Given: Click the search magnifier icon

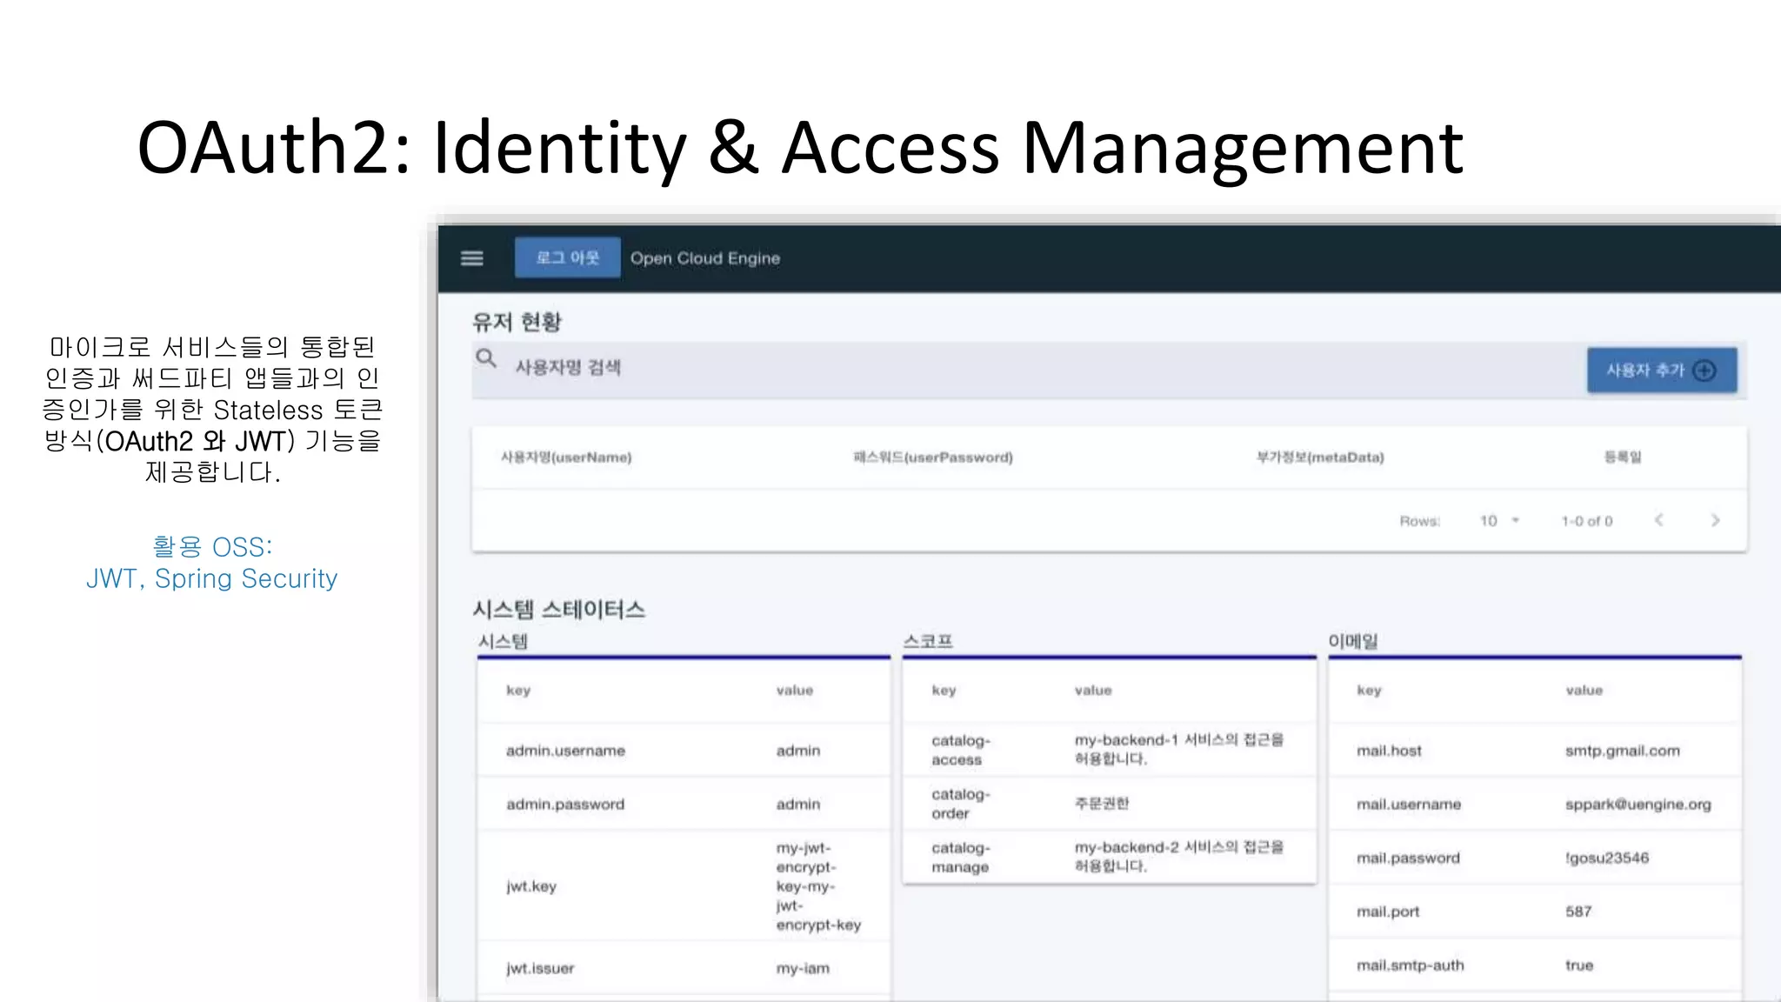Looking at the screenshot, I should pyautogui.click(x=486, y=358).
